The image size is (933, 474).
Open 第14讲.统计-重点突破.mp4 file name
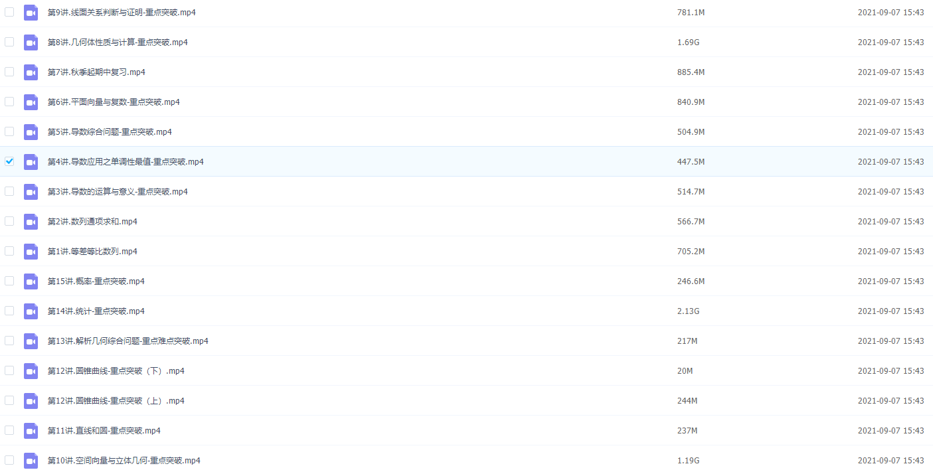tap(96, 311)
